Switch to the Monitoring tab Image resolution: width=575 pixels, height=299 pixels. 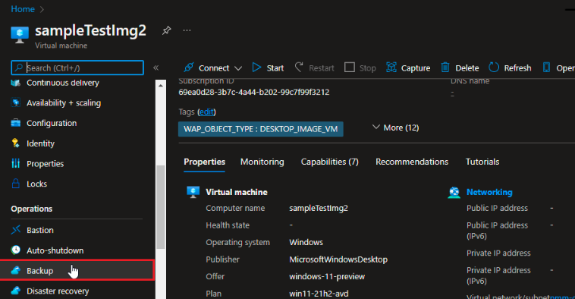(262, 162)
